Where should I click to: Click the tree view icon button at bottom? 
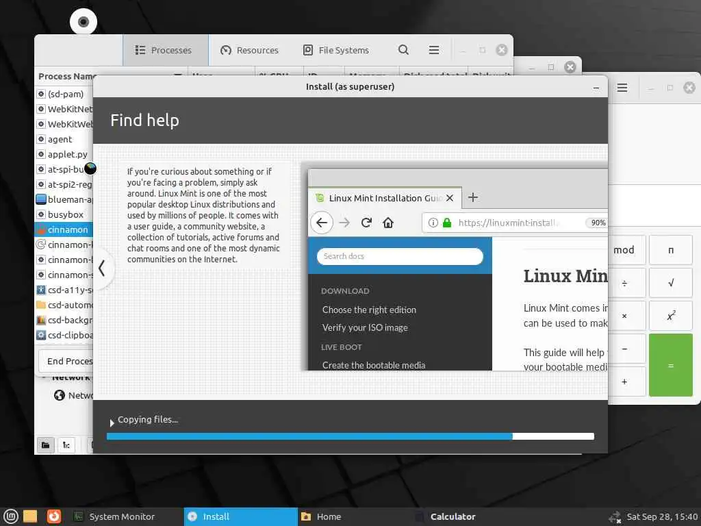66,444
